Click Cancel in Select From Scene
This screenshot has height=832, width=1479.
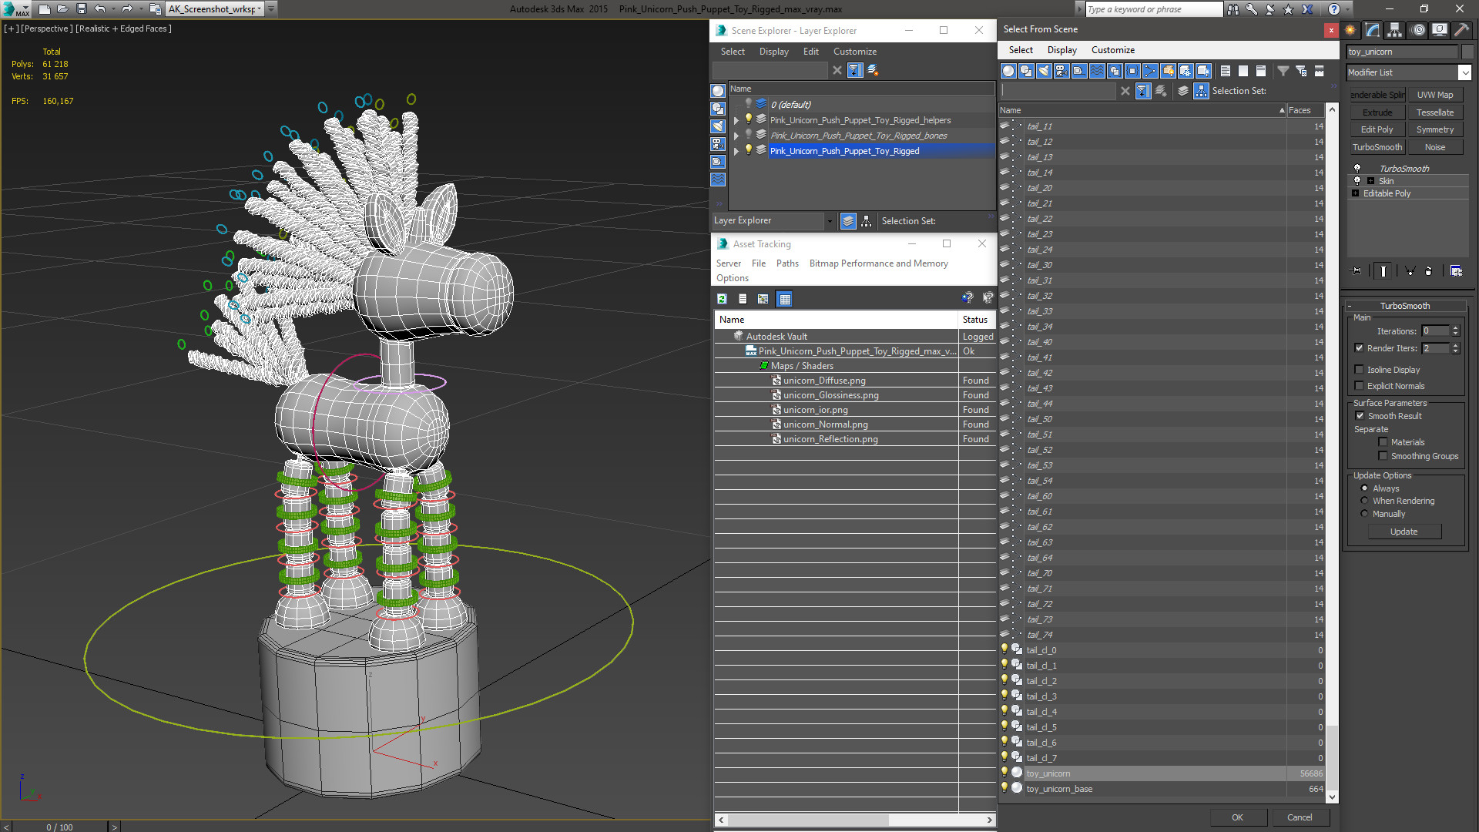click(x=1300, y=817)
